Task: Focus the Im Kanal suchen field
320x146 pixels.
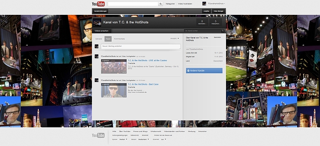Action: [x=203, y=31]
